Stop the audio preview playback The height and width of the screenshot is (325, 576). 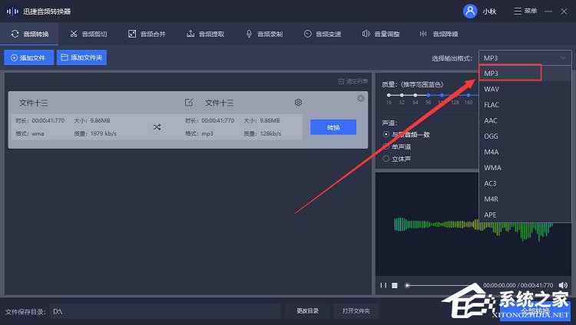click(x=395, y=285)
